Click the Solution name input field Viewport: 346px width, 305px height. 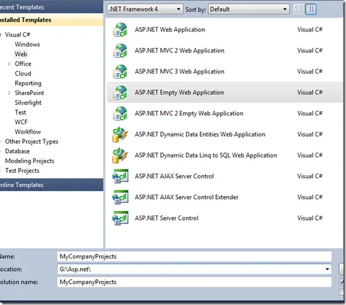pyautogui.click(x=194, y=282)
